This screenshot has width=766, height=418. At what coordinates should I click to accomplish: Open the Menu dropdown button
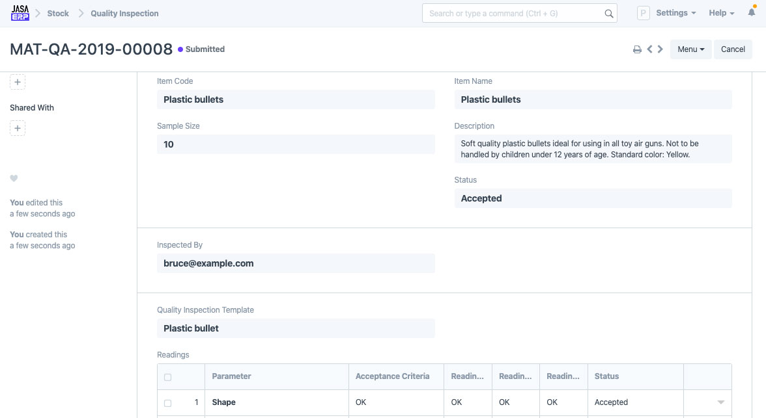690,49
